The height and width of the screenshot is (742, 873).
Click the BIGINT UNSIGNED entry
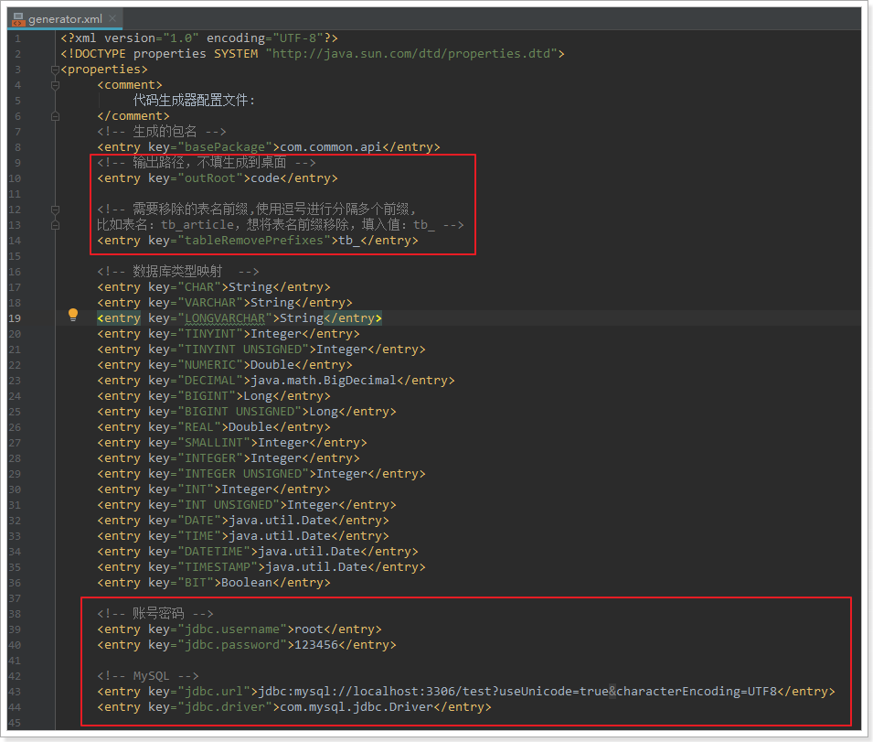(x=247, y=412)
